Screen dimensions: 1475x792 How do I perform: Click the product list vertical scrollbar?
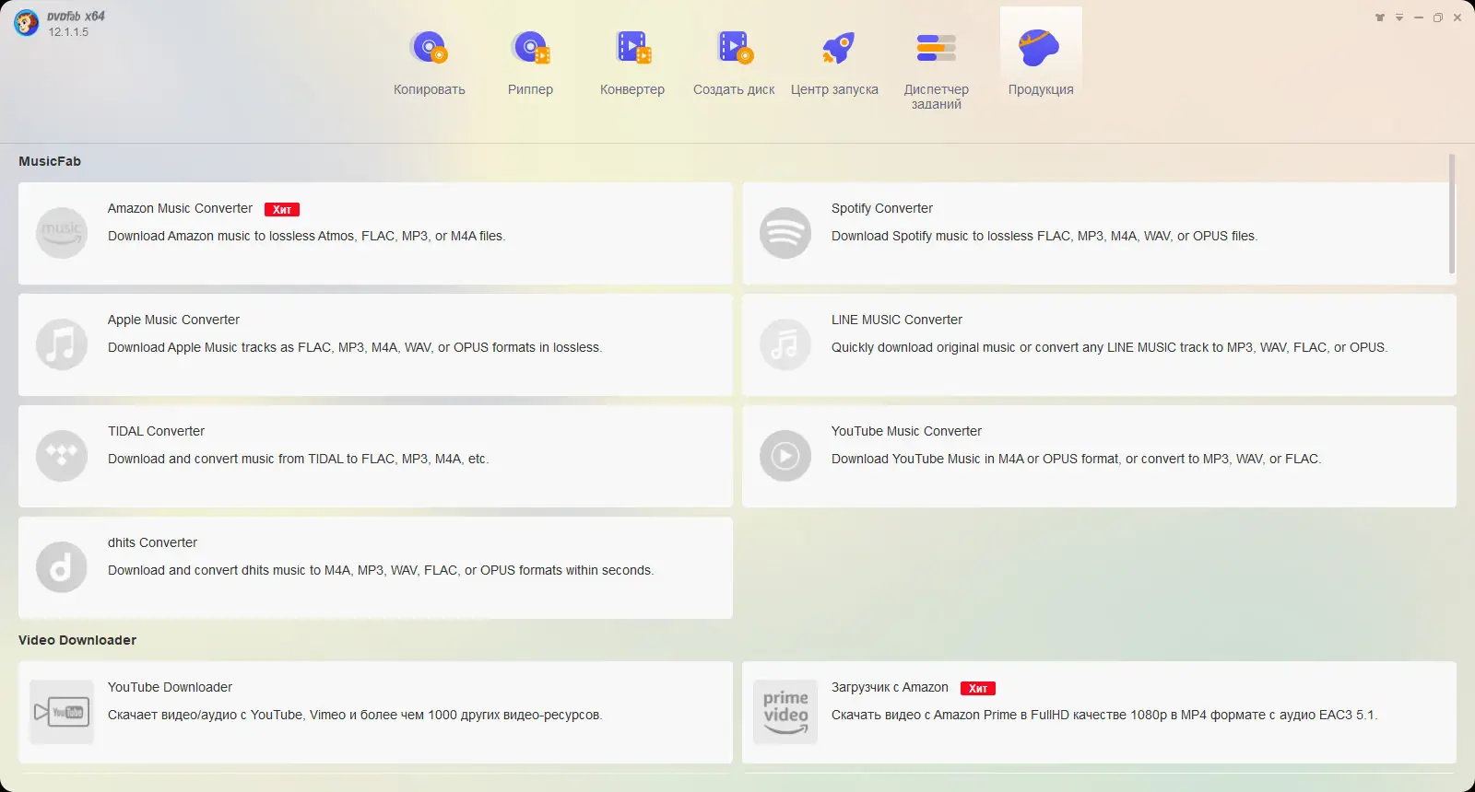click(1452, 214)
